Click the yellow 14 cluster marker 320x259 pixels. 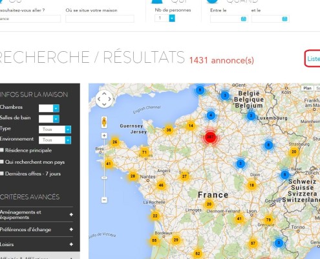(191, 126)
